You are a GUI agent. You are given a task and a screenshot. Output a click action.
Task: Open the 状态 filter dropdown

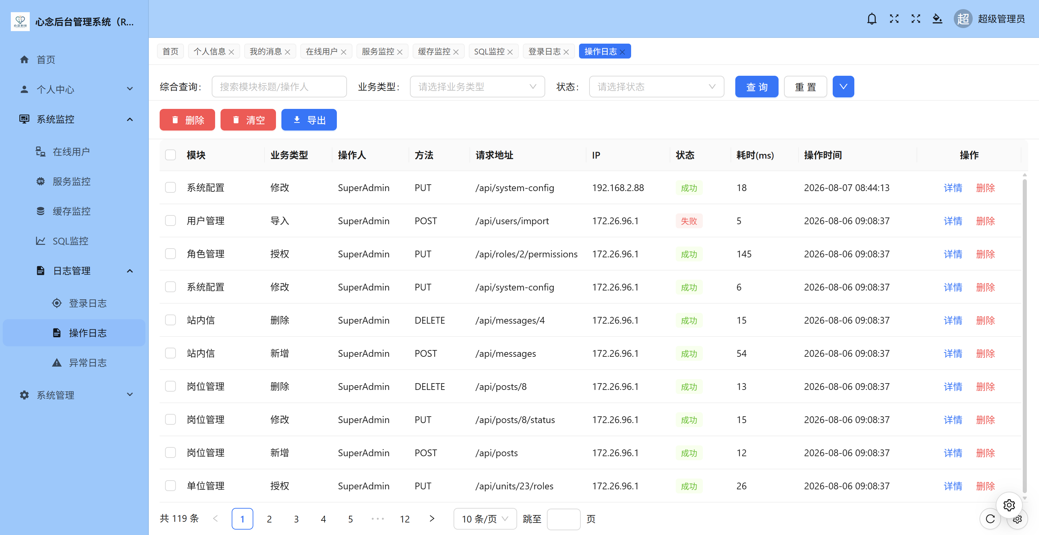656,87
